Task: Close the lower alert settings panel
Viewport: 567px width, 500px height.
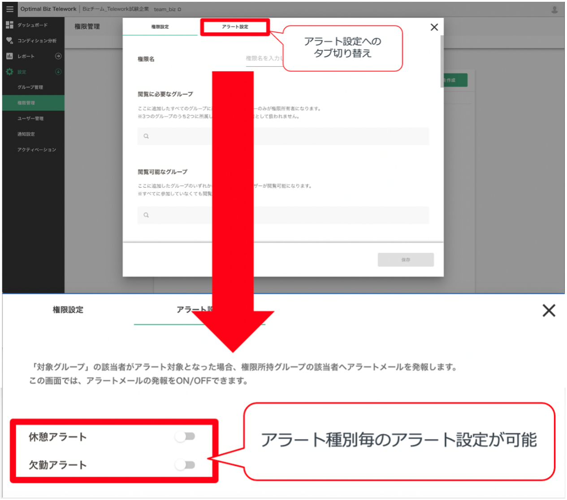Action: pyautogui.click(x=549, y=310)
